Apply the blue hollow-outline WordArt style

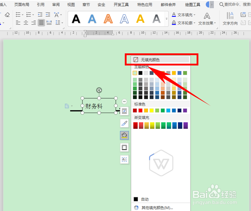(x=124, y=19)
